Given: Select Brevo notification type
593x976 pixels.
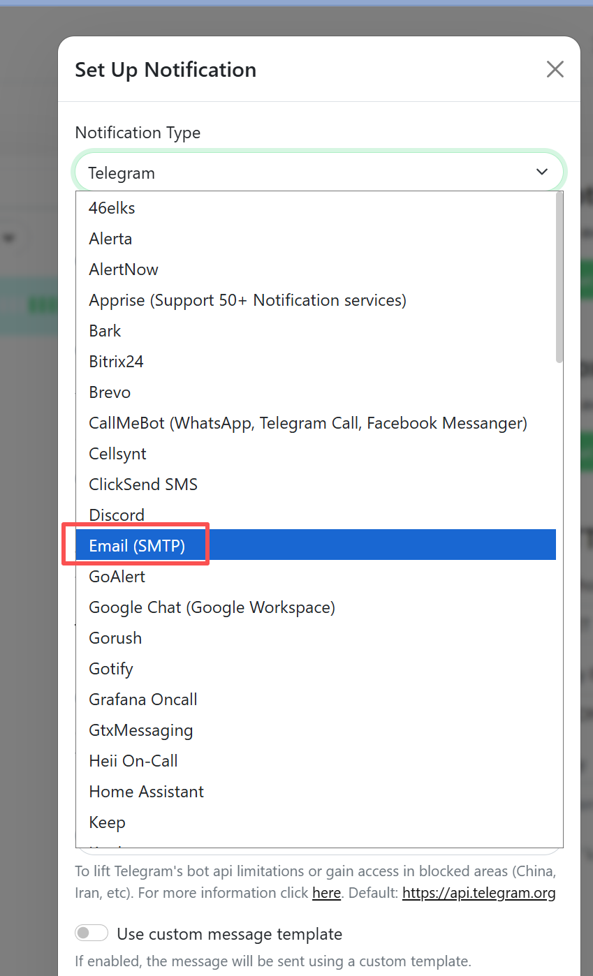Looking at the screenshot, I should pos(110,392).
